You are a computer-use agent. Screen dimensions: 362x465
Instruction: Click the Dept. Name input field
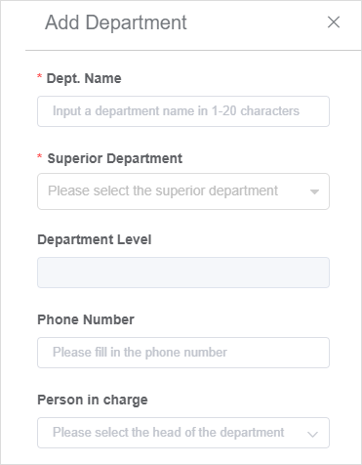(x=183, y=111)
